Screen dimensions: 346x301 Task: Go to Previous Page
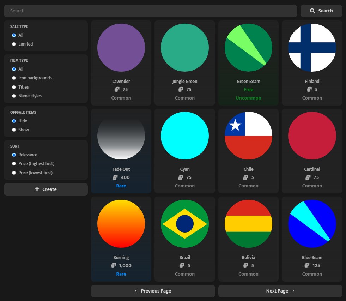[x=153, y=291]
